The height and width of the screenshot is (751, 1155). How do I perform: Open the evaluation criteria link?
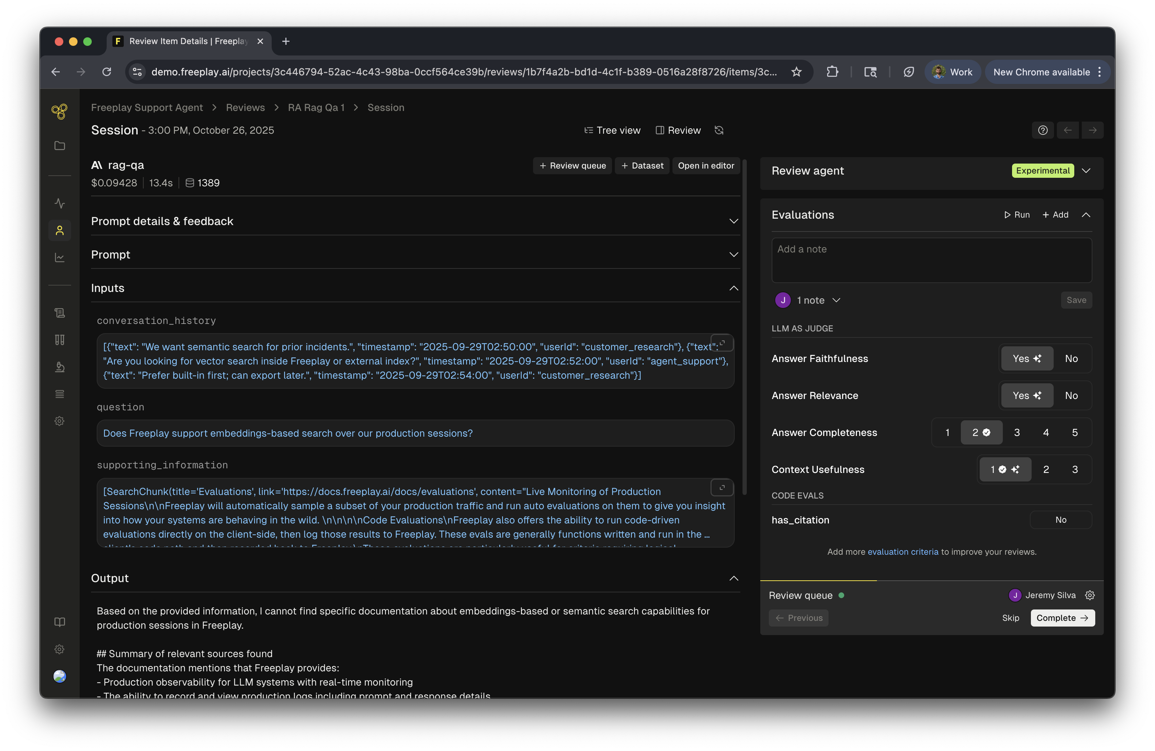coord(903,552)
